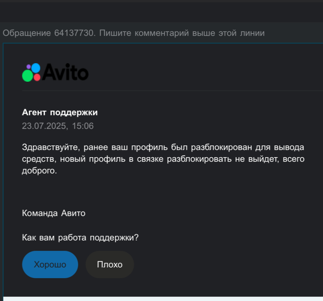Click the green circle in Avito logo
The width and height of the screenshot is (323, 301).
pos(28,76)
